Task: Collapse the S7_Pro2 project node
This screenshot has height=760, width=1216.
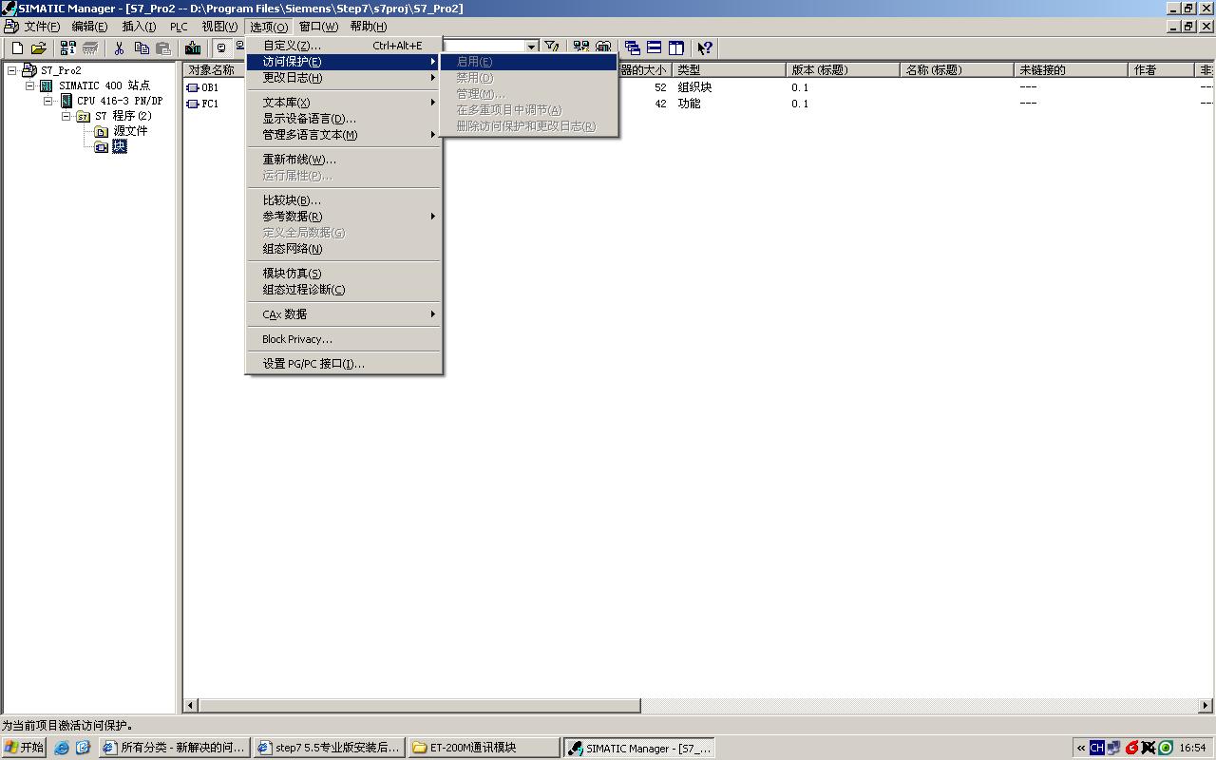Action: tap(11, 70)
